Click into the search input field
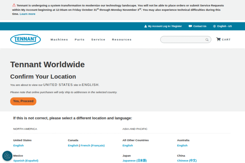The image size is (245, 163). pyautogui.click(x=182, y=39)
